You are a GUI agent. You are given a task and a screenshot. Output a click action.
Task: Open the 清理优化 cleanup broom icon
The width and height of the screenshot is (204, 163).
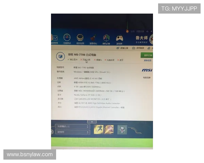(93, 38)
